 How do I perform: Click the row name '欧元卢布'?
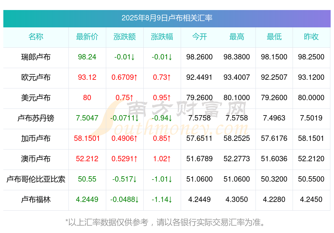36,77
